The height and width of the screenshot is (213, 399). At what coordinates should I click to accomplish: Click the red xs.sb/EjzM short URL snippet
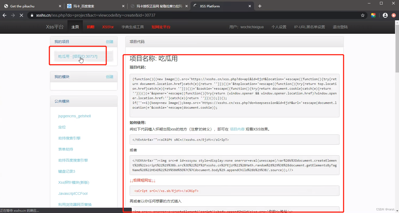[234, 191]
